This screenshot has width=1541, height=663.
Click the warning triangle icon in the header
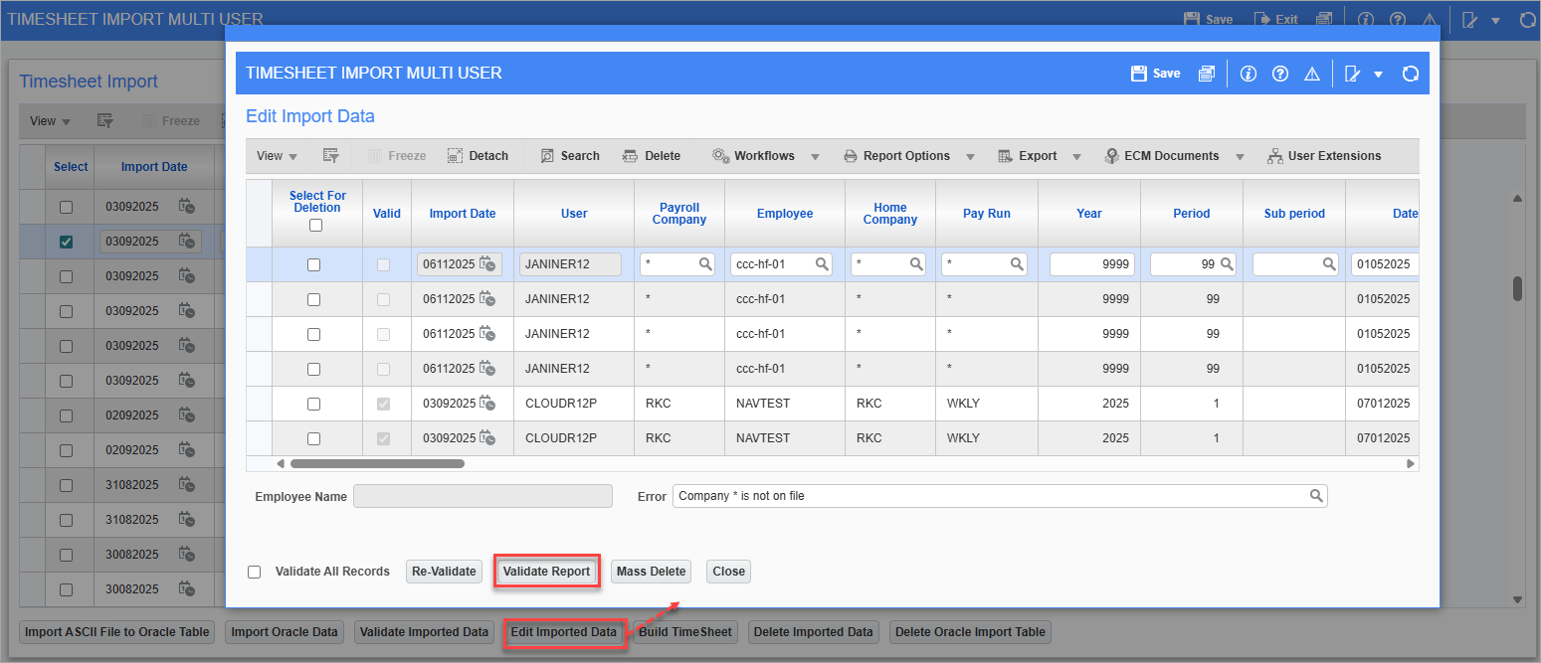1312,73
